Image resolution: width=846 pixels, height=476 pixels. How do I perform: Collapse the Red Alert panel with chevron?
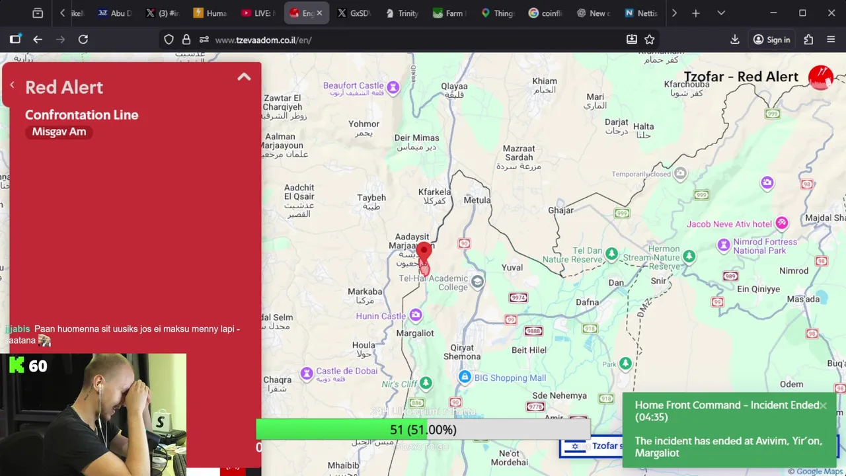click(x=244, y=77)
